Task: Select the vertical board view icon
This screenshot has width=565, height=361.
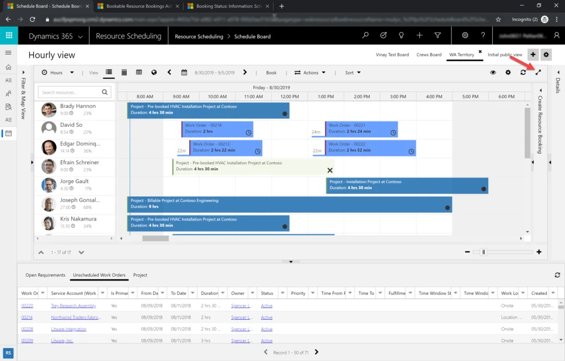Action: [x=125, y=72]
